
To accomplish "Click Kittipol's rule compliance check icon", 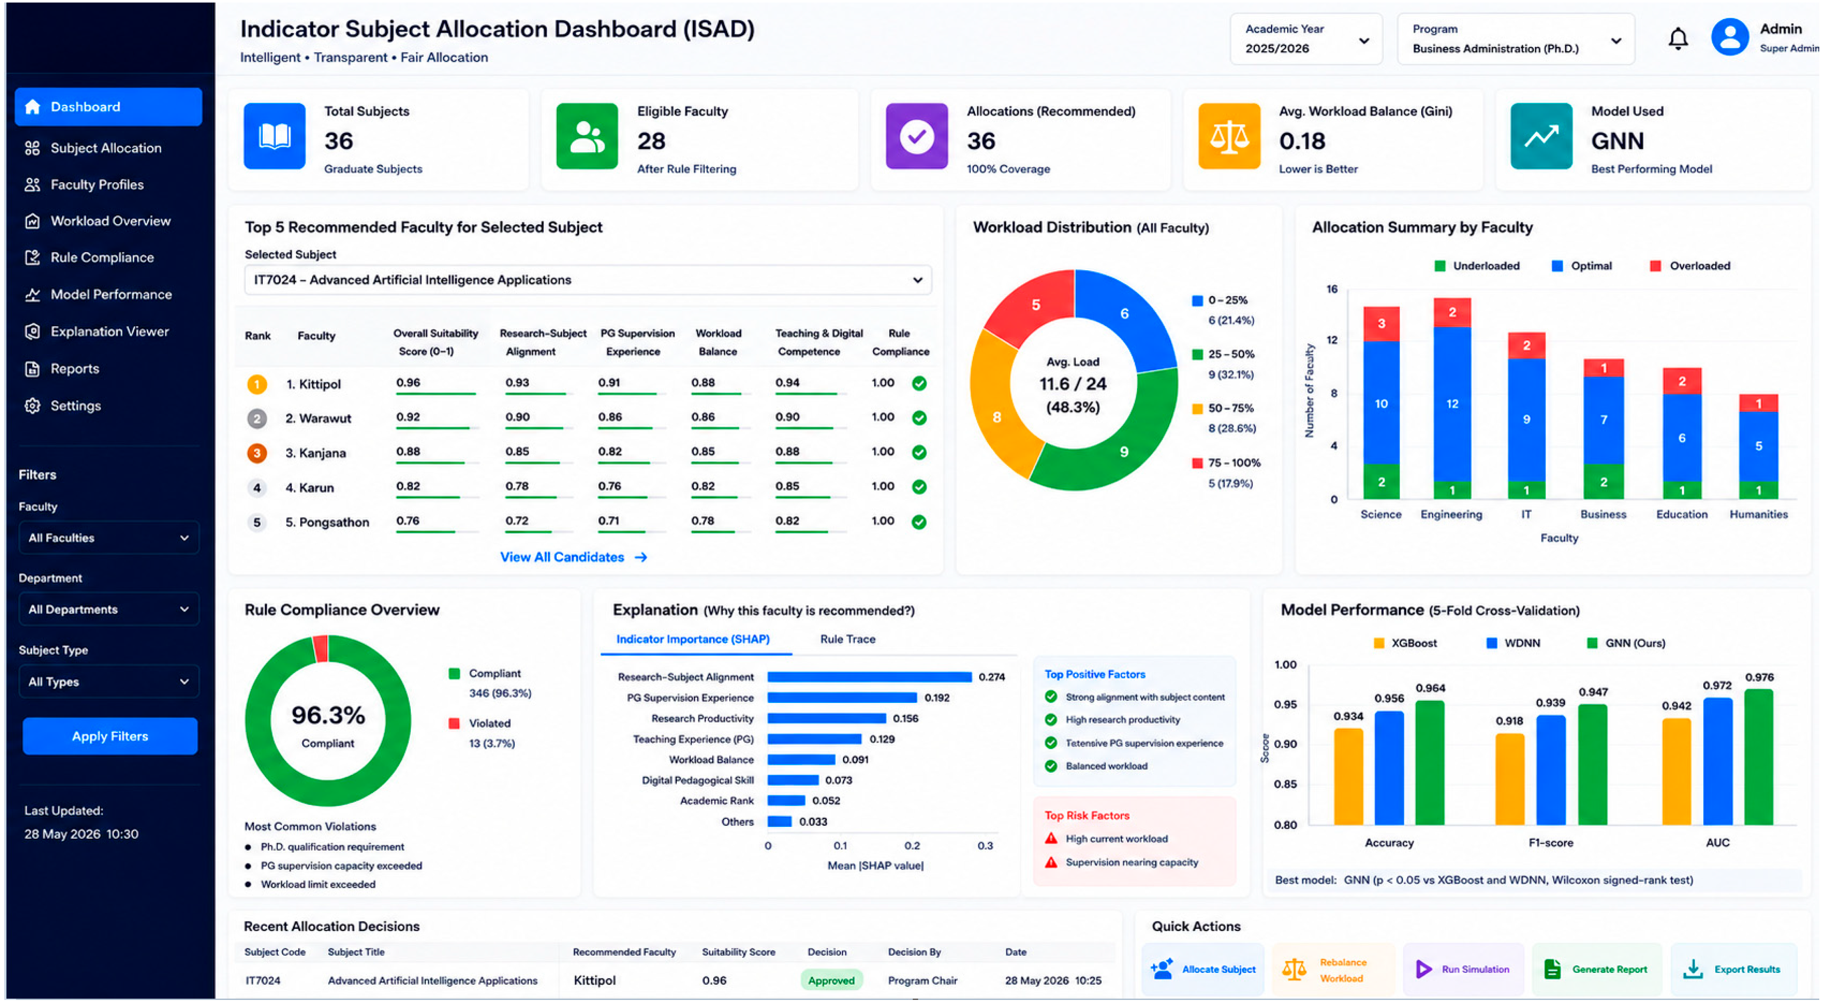I will coord(919,384).
